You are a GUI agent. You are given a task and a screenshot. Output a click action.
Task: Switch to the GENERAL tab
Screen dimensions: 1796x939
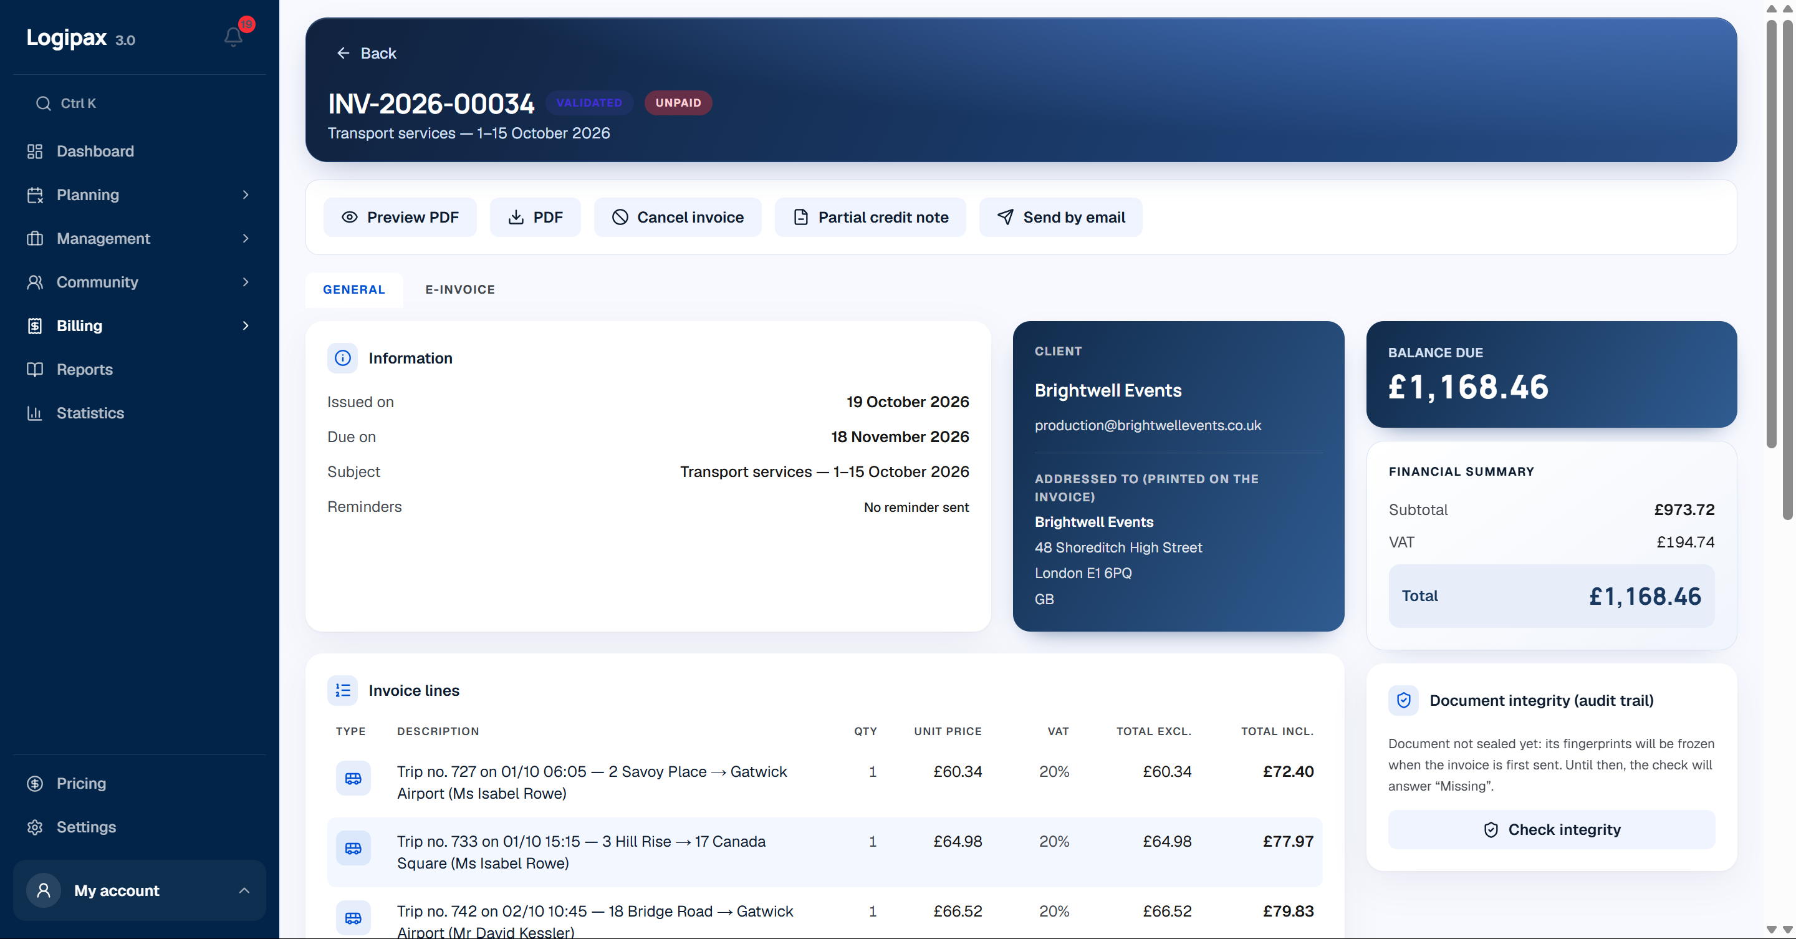[x=354, y=290]
